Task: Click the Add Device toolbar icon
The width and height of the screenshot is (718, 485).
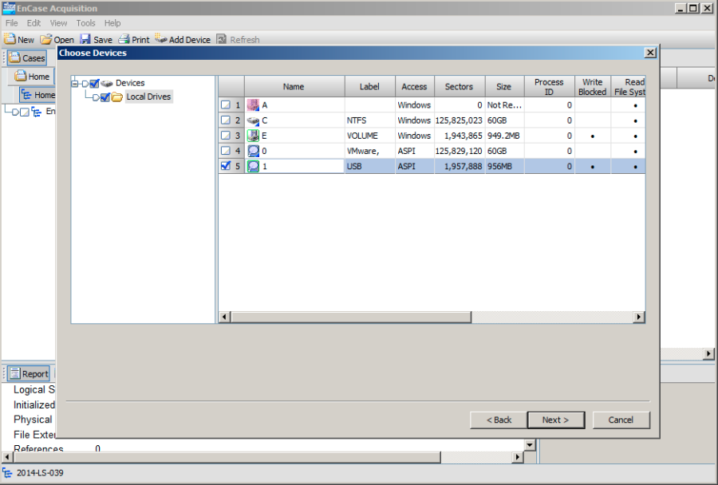Action: point(161,39)
